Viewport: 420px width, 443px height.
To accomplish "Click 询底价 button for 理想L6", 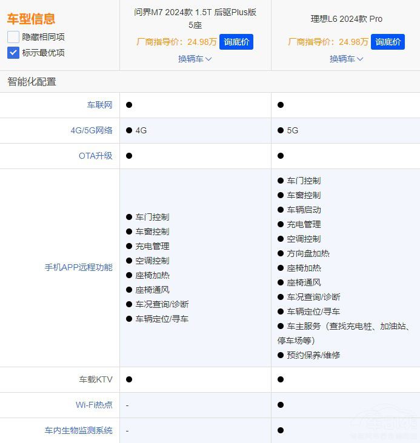I will click(388, 42).
